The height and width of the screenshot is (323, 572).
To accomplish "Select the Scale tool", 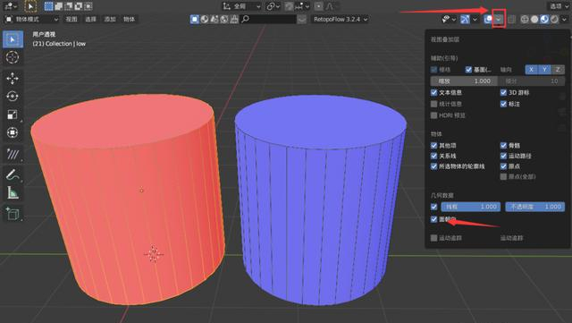I will click(13, 115).
